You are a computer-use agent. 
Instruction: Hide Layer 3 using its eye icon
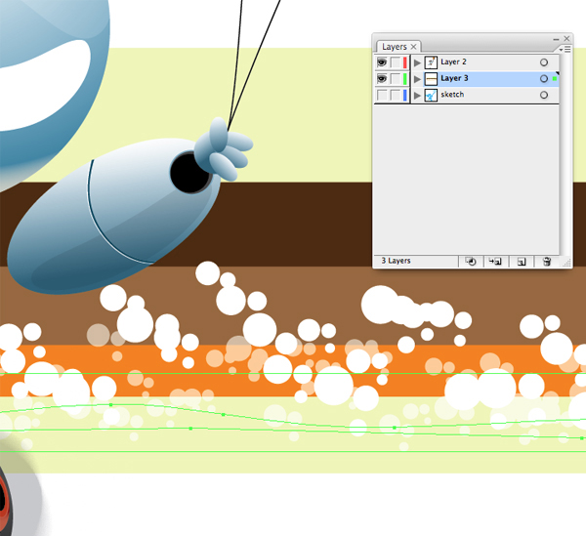[382, 78]
